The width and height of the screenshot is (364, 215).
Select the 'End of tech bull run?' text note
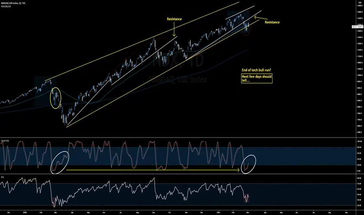(256, 70)
